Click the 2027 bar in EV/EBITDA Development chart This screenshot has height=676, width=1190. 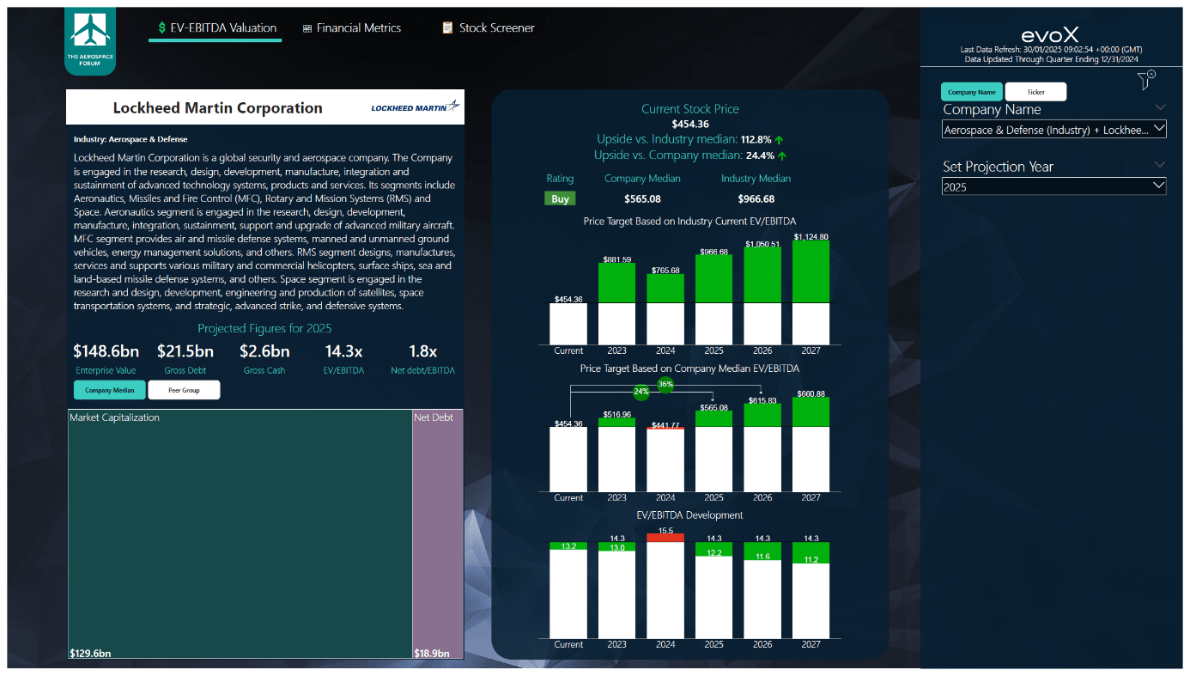pyautogui.click(x=811, y=593)
